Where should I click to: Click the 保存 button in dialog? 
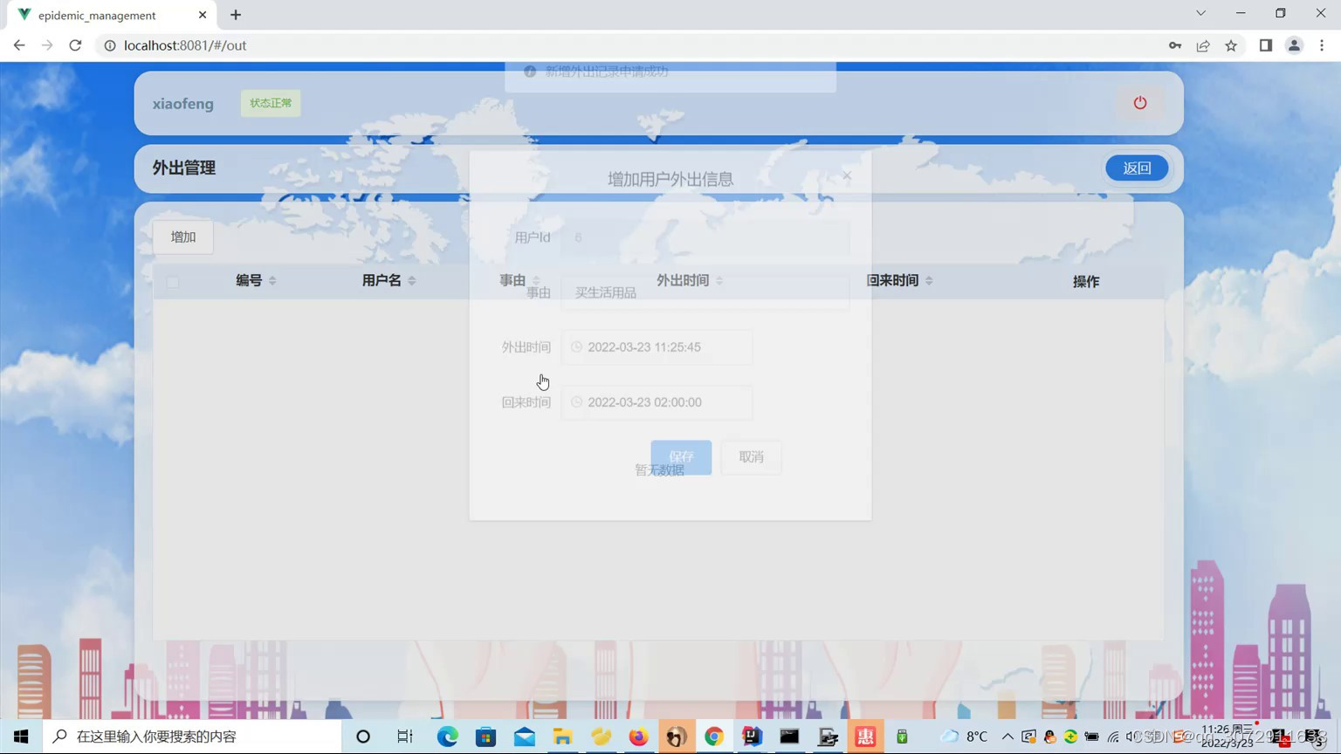point(681,457)
